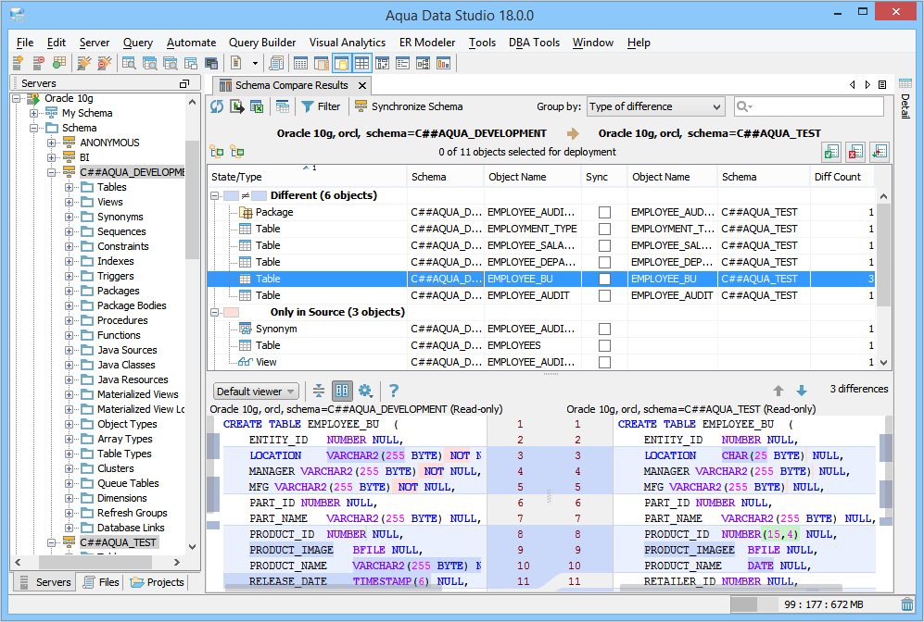The image size is (924, 622).
Task: Export results to Excel icon
Action: coord(257,106)
